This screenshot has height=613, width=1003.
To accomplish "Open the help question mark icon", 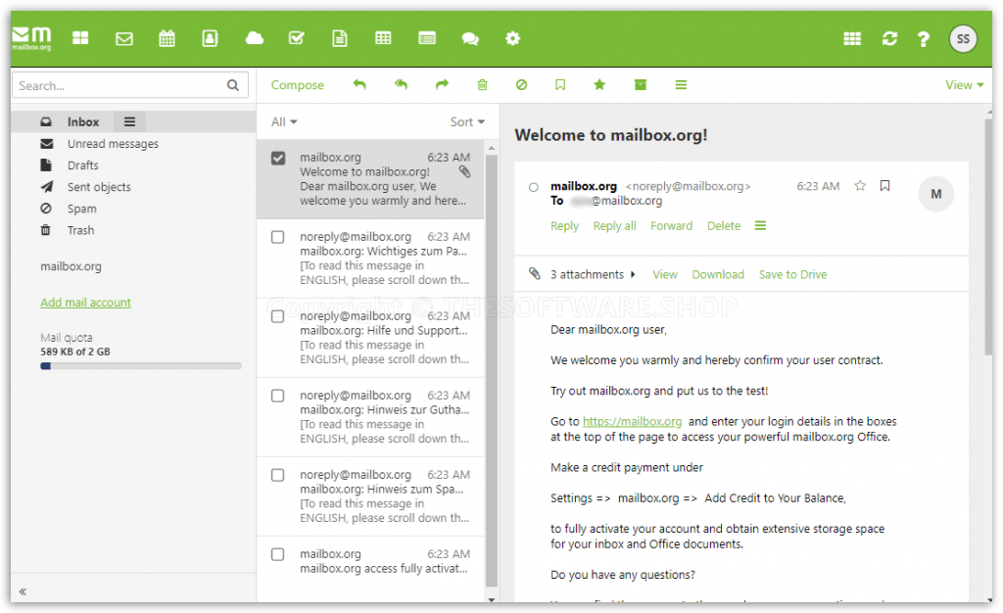I will coord(923,39).
